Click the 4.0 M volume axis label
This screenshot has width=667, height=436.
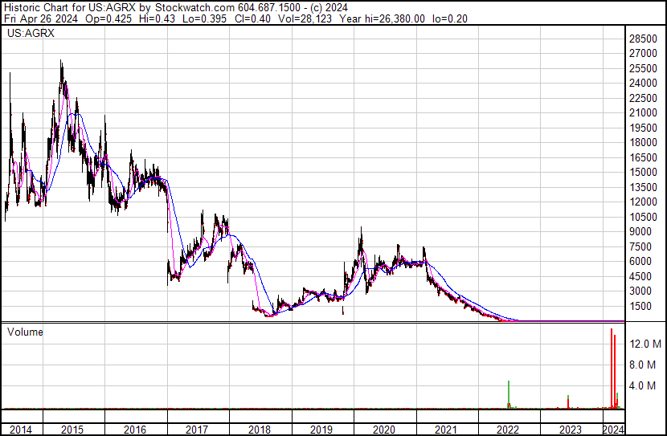[643, 386]
